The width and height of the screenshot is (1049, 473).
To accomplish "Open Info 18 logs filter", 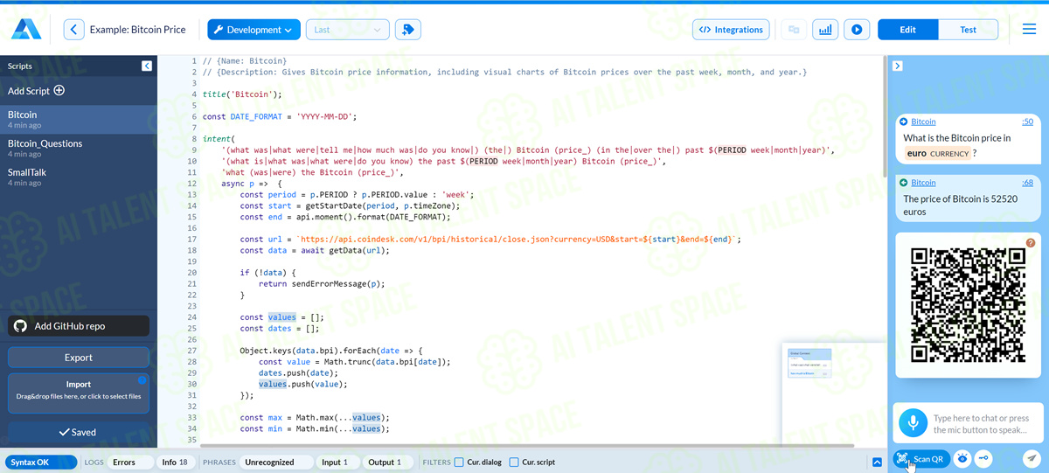I will tap(177, 463).
